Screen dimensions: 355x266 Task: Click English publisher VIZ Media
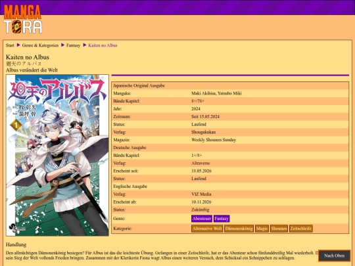pos(201,194)
